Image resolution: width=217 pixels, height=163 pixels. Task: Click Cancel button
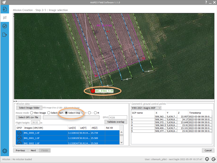[x=208, y=150]
